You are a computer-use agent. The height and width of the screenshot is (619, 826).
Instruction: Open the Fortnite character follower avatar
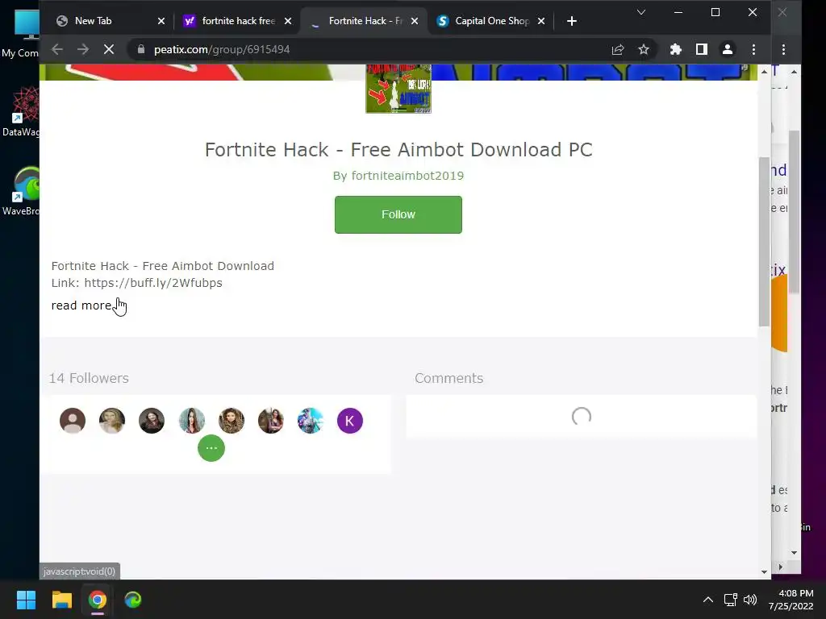click(311, 421)
